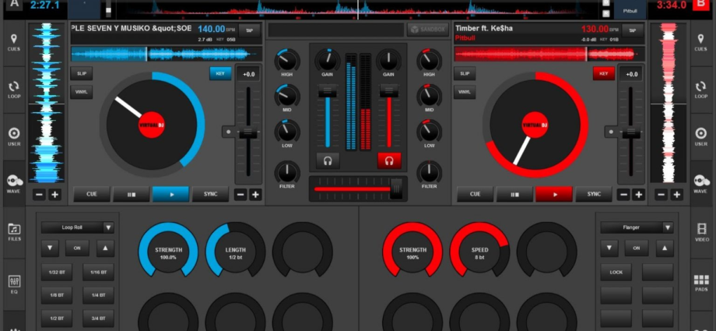Viewport: 716px width, 331px height.
Task: Open the Files browser icon
Action: tap(14, 232)
